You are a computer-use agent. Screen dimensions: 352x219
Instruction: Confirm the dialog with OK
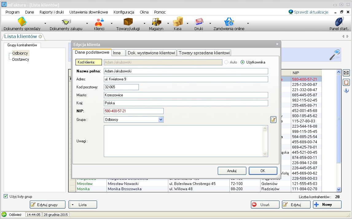click(263, 171)
